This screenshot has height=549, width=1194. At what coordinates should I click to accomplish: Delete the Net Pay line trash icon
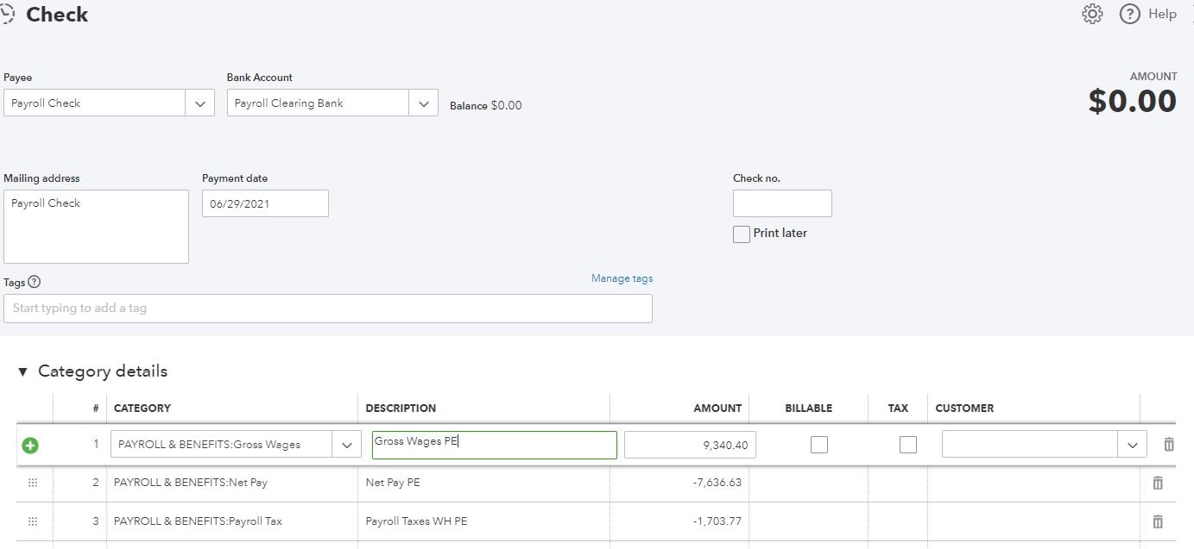(x=1158, y=483)
